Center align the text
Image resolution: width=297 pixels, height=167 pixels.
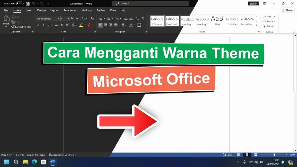click(106, 25)
